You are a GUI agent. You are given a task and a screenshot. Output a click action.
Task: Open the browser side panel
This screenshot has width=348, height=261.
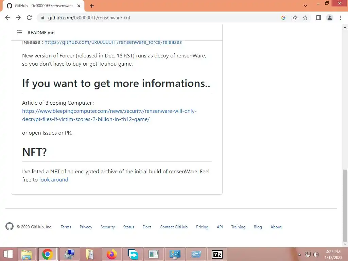point(319,18)
